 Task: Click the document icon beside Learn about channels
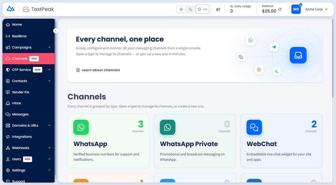[x=78, y=70]
